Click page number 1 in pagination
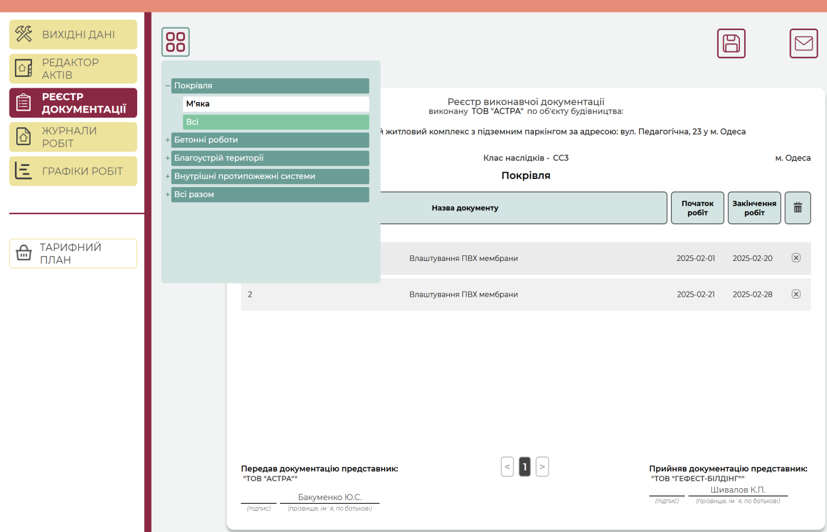This screenshot has height=532, width=827. [x=525, y=466]
